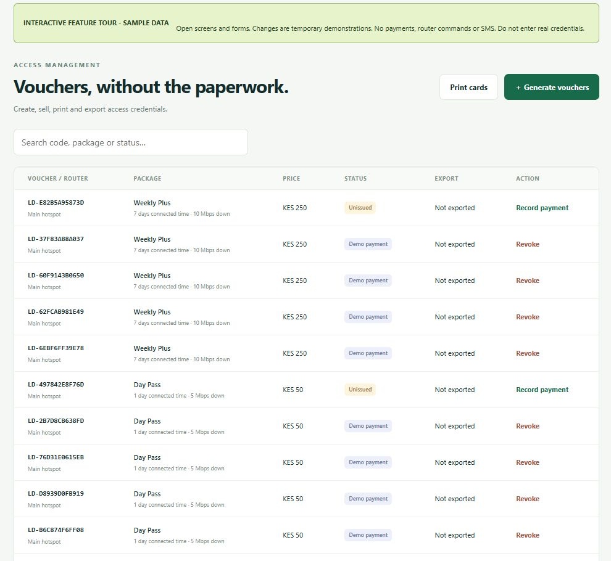Click Not exported for LD-B6C874F6FF08
Screen dimensions: 611x561
[x=455, y=535]
